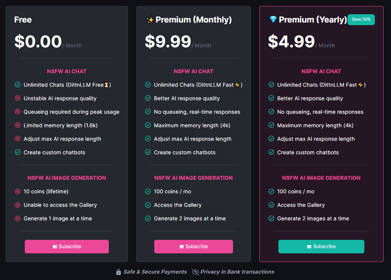Click the Save 50% badge
This screenshot has height=280, width=391.
pyautogui.click(x=361, y=20)
